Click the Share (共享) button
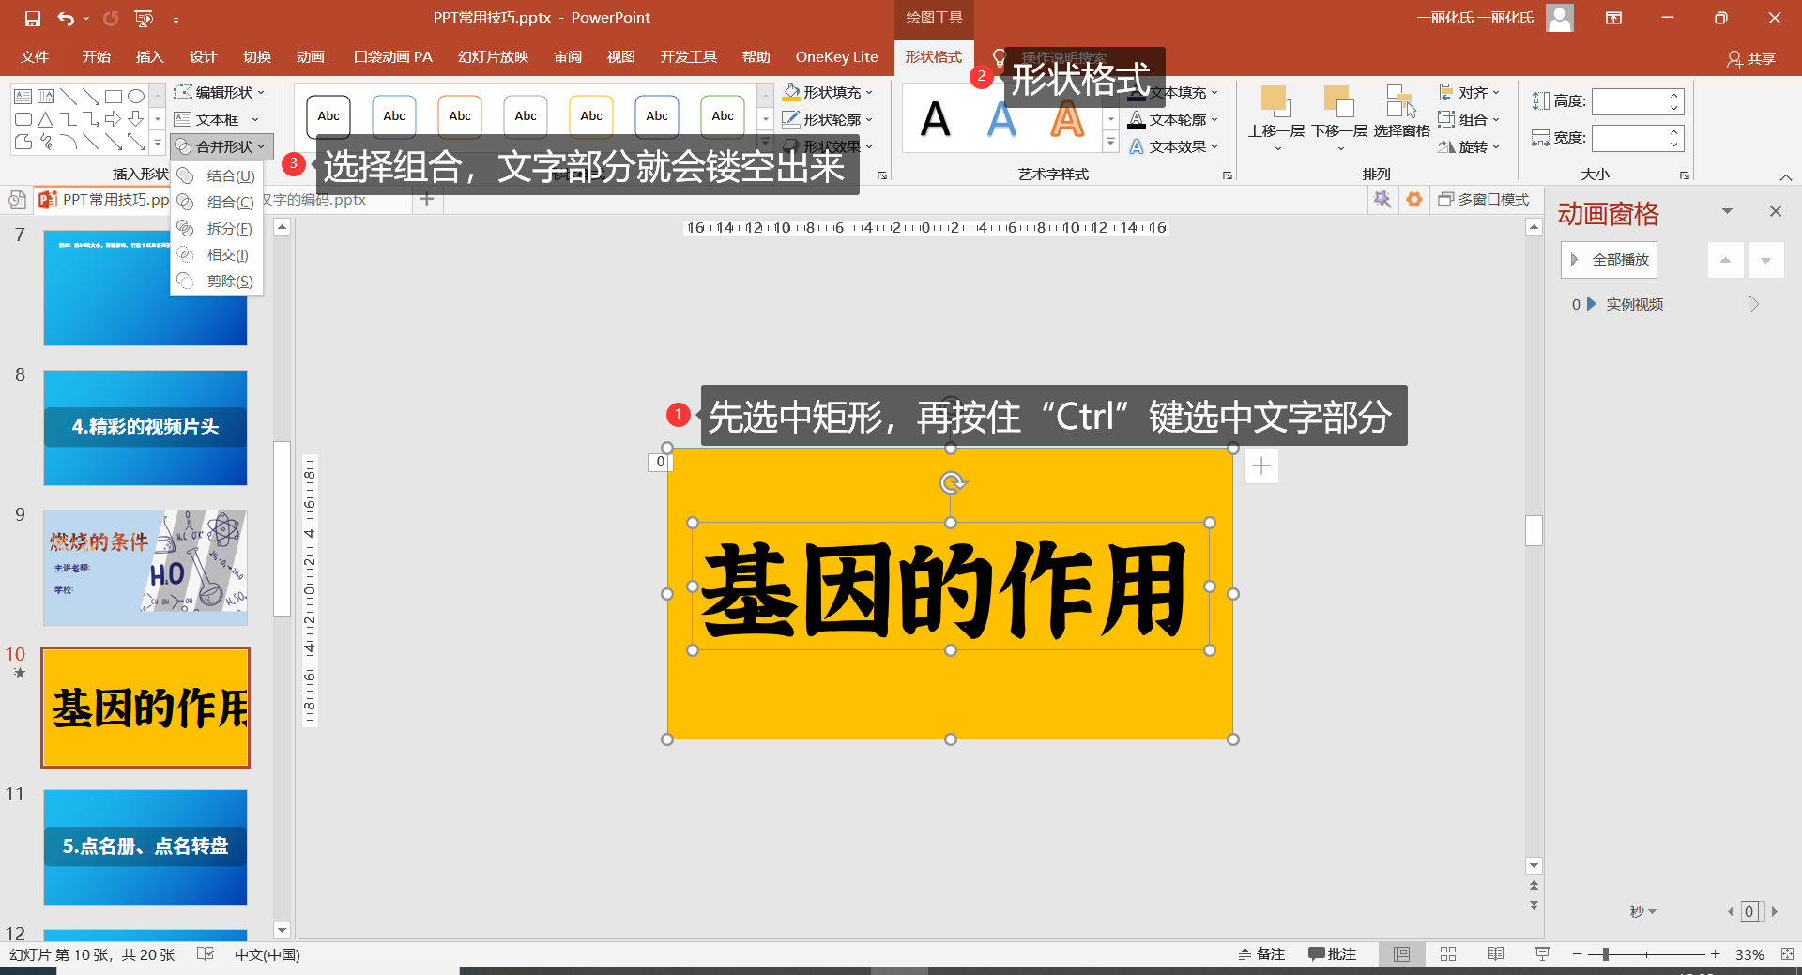 (x=1751, y=58)
